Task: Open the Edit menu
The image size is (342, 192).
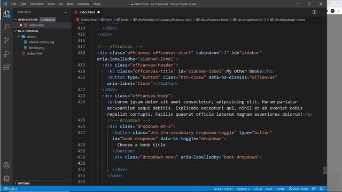Action: [23, 4]
